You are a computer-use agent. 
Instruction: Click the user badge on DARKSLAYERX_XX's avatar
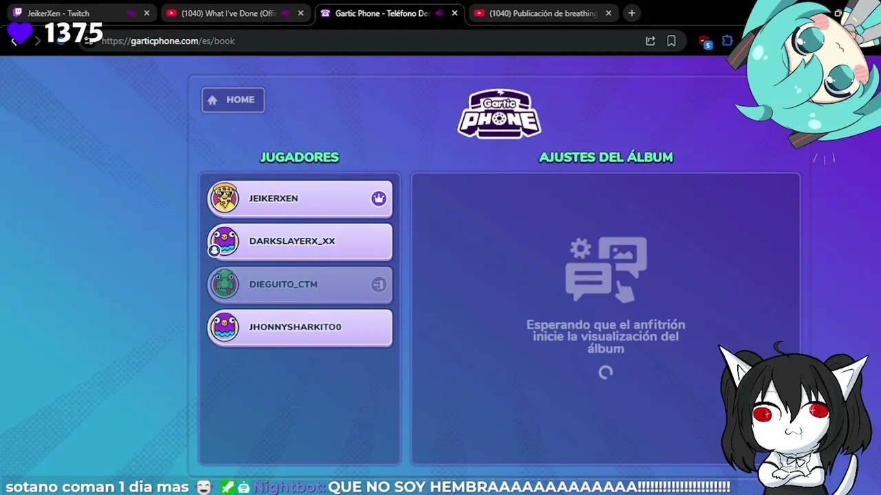point(214,251)
